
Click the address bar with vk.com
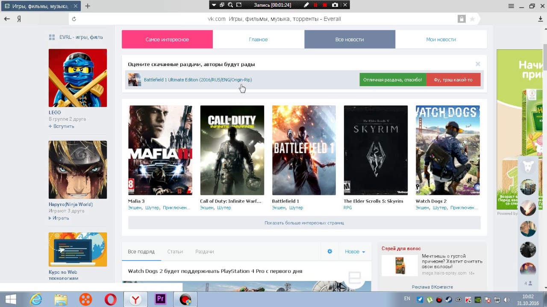(x=274, y=19)
